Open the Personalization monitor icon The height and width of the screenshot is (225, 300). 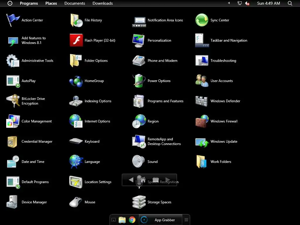tap(138, 40)
